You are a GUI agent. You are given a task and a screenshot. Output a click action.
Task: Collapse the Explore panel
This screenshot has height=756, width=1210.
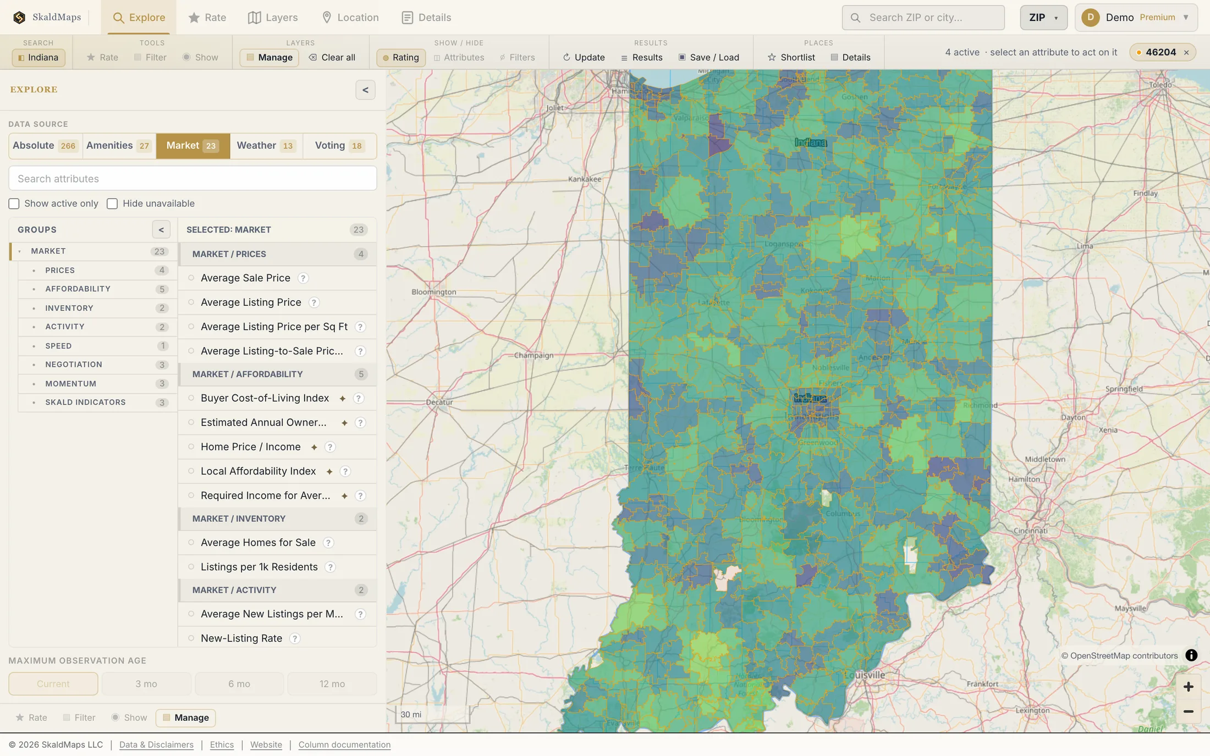click(x=365, y=90)
